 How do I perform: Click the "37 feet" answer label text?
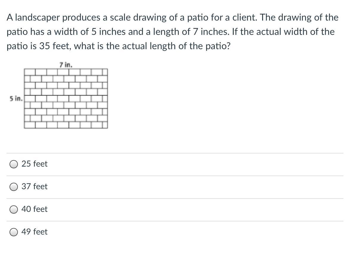(35, 186)
